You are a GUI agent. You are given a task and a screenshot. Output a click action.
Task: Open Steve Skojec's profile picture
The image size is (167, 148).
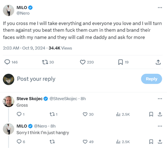coord(9,101)
